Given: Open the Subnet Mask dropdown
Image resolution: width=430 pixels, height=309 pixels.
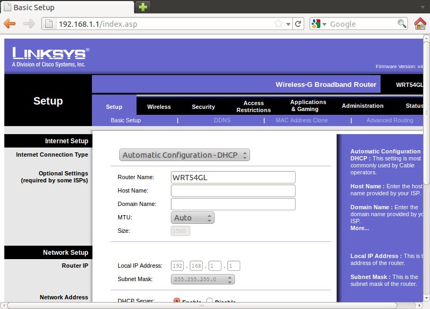Looking at the screenshot, I should click(203, 279).
